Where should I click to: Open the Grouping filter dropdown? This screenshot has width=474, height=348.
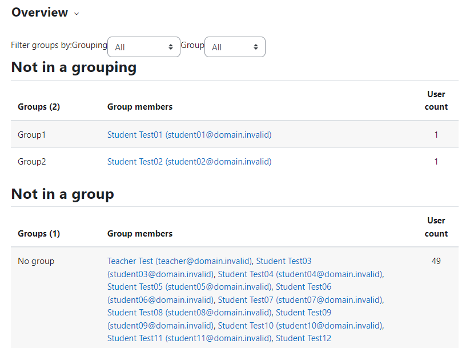coord(144,47)
